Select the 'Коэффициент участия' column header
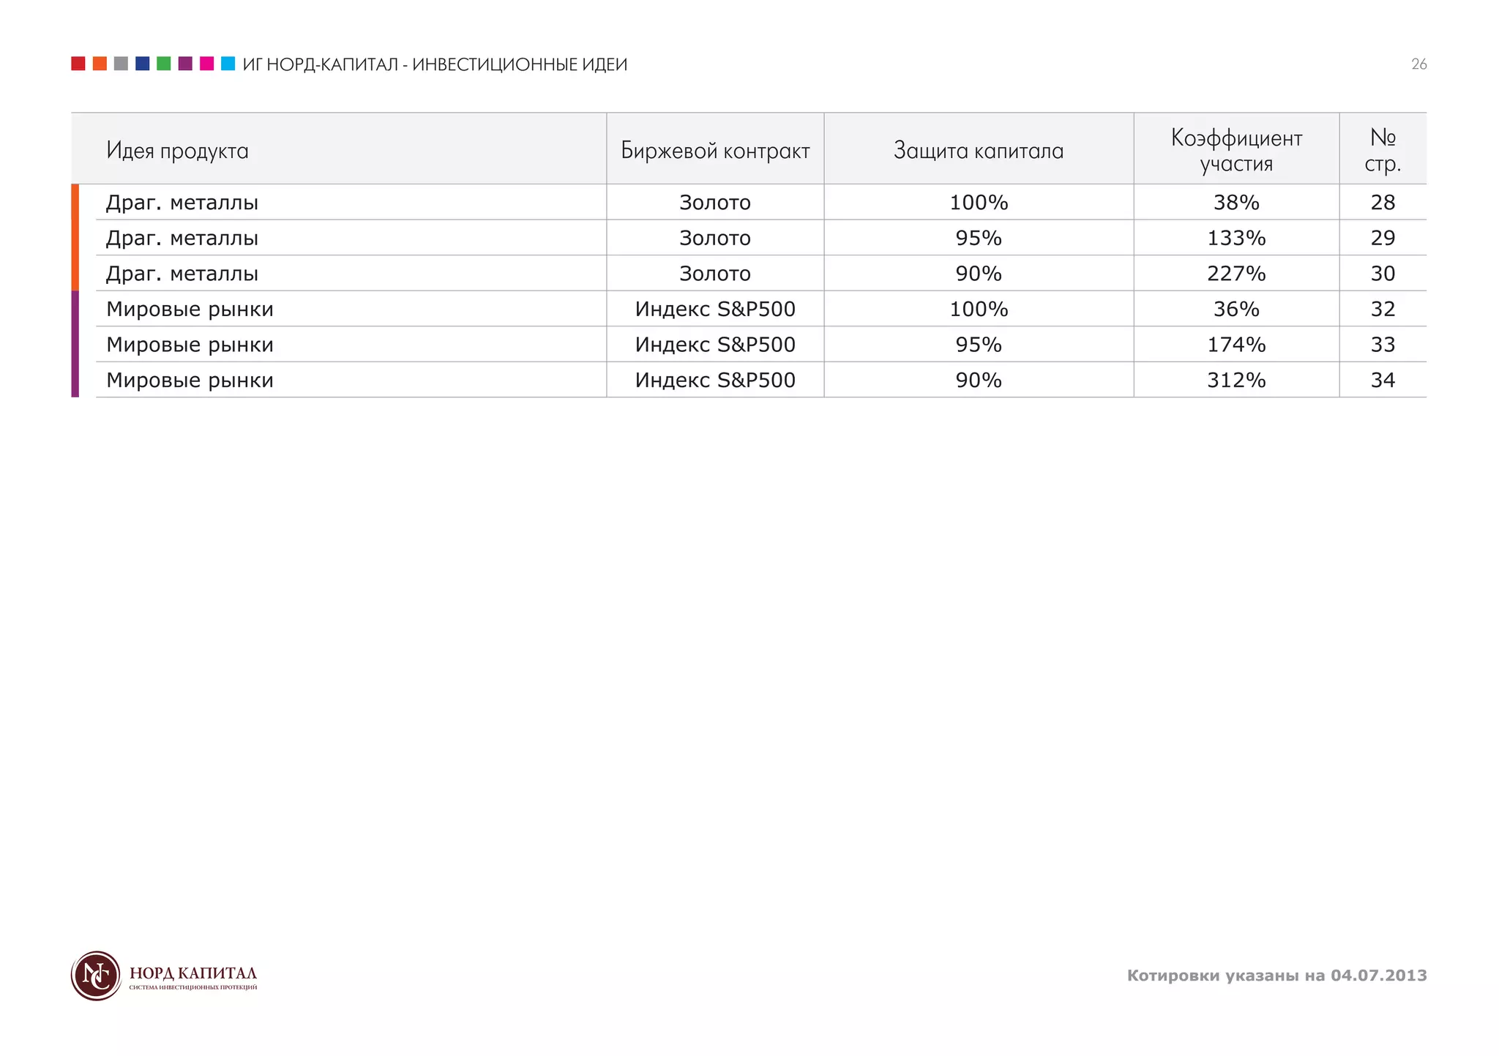Viewport: 1499px width, 1056px height. pyautogui.click(x=1236, y=150)
